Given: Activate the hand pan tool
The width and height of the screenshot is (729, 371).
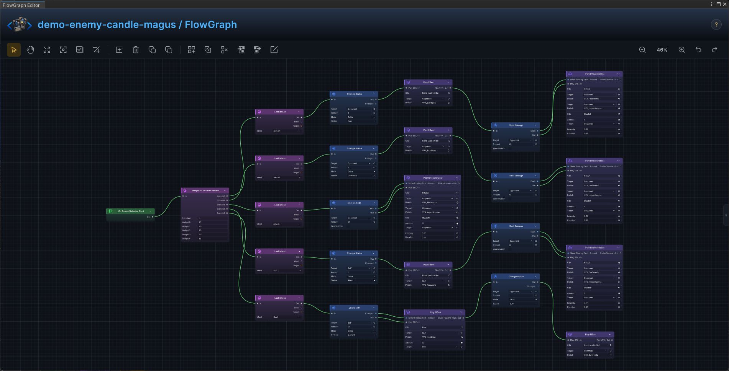Looking at the screenshot, I should 30,50.
